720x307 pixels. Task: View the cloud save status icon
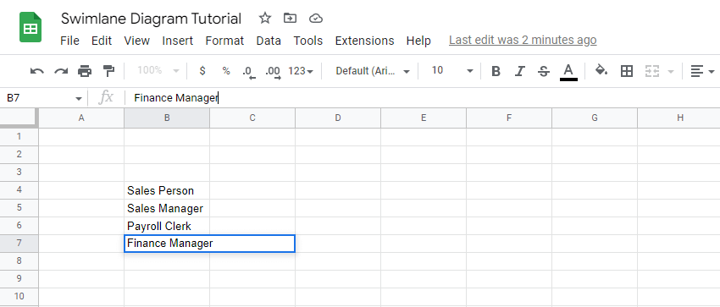(x=316, y=19)
